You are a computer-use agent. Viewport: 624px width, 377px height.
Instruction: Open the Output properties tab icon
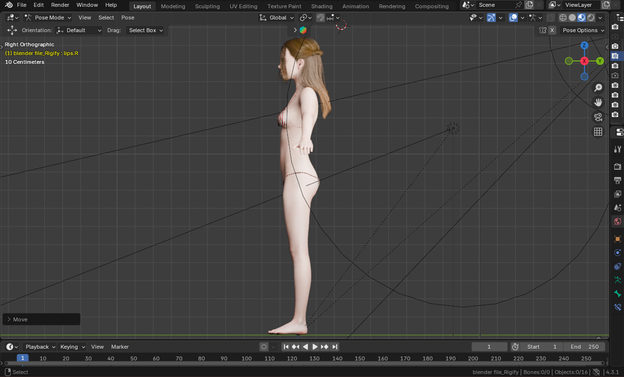coord(618,180)
